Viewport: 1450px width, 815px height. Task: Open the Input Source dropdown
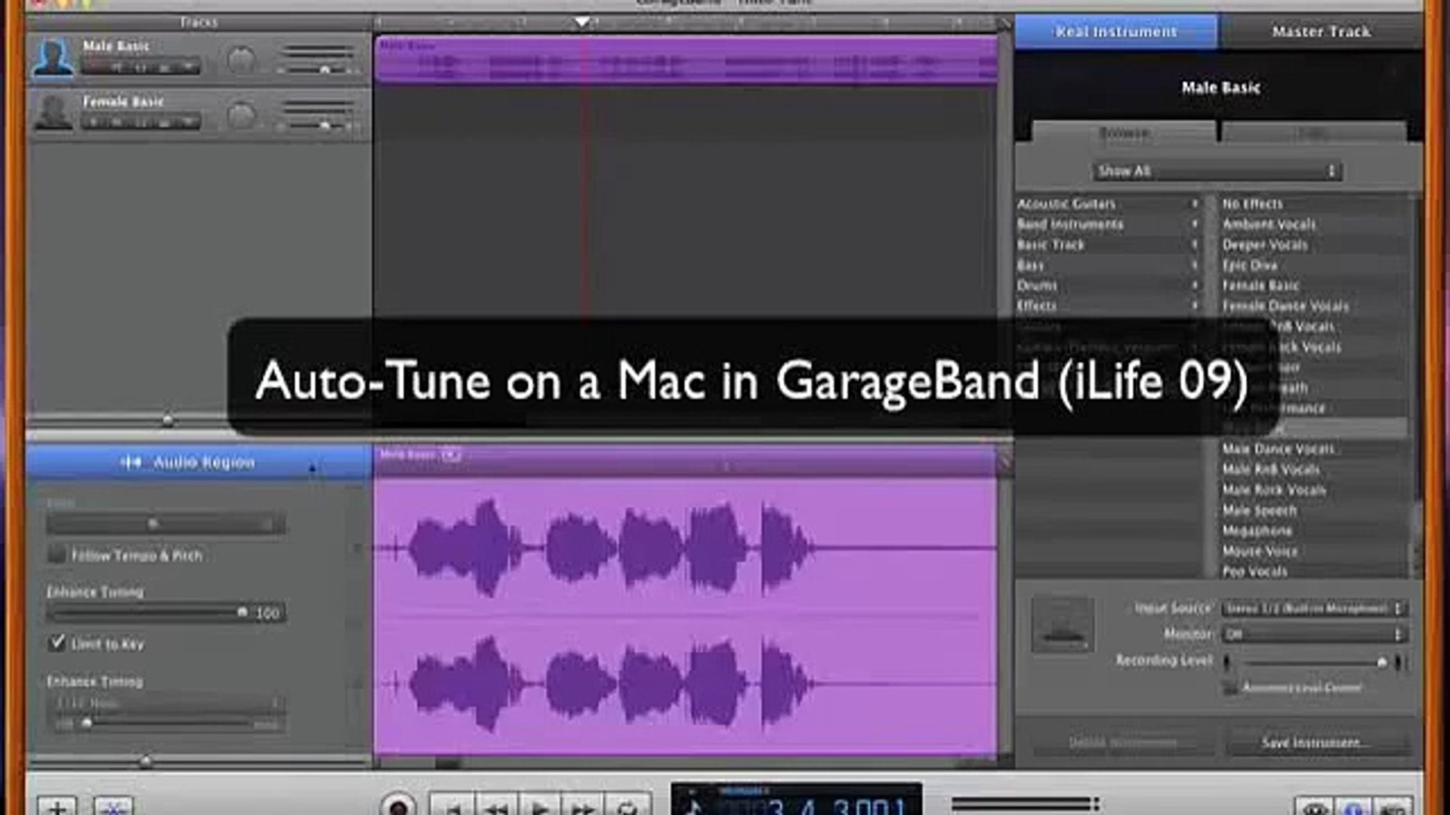click(x=1313, y=608)
